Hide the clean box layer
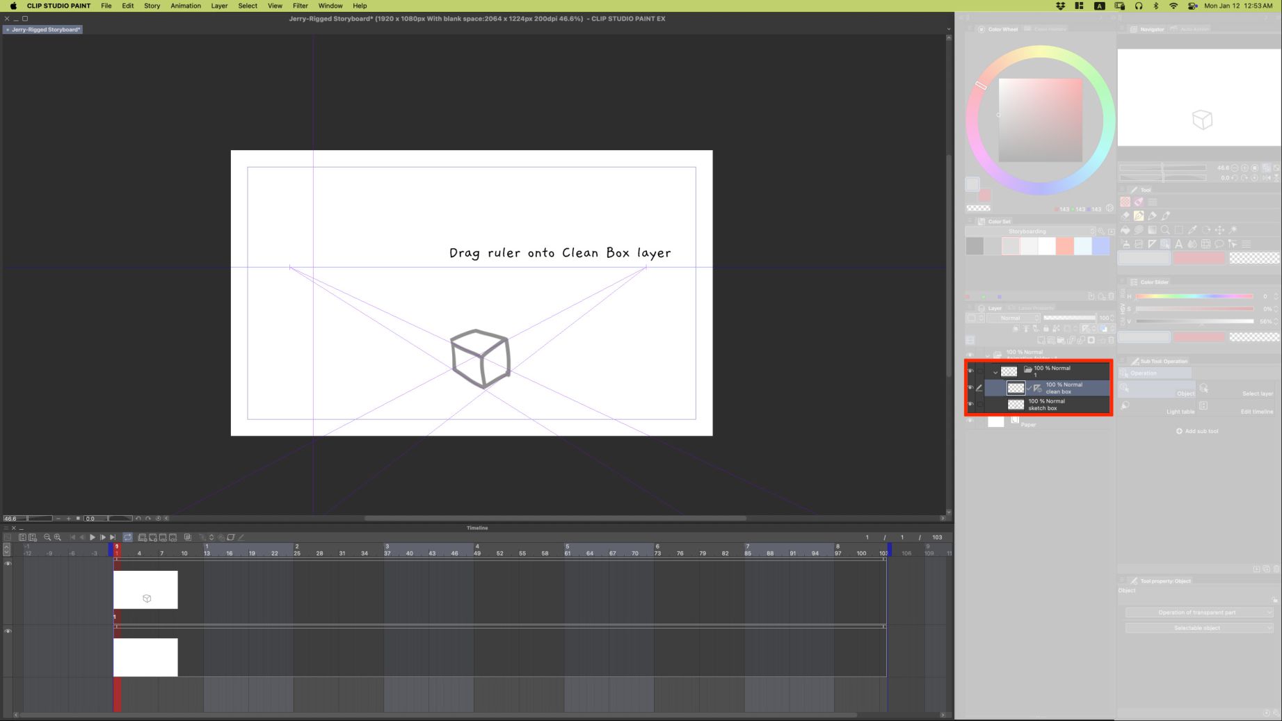Viewport: 1282px width, 721px height. point(970,388)
